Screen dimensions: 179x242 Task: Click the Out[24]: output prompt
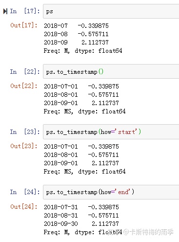(x=24, y=207)
